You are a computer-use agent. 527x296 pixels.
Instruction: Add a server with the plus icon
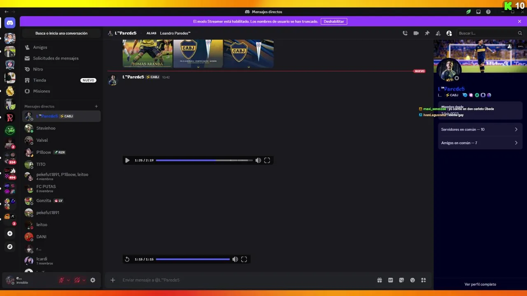10,234
